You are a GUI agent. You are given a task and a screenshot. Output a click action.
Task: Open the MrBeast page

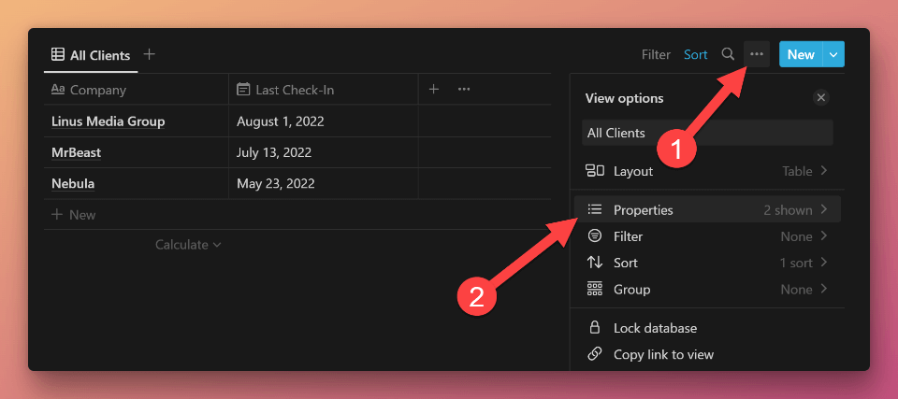[76, 152]
